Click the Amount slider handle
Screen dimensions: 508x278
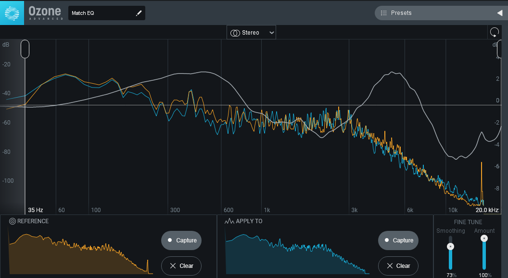(x=484, y=239)
